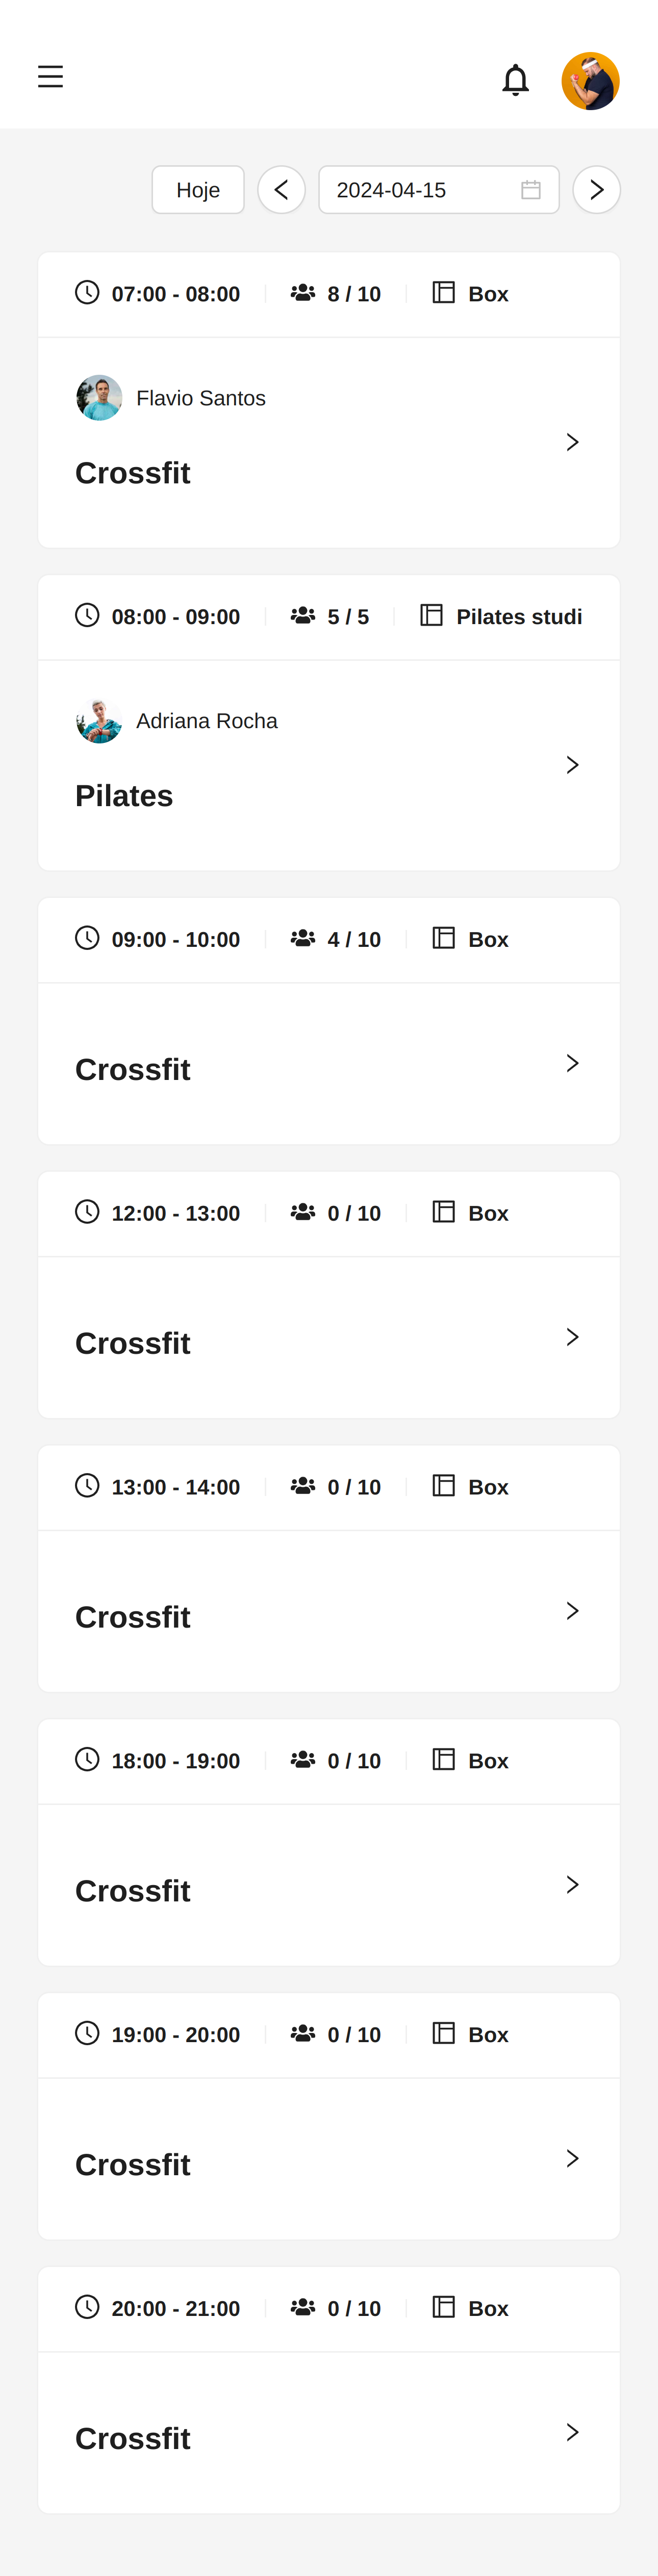The image size is (658, 2576).
Task: Open the user profile avatar
Action: (x=590, y=80)
